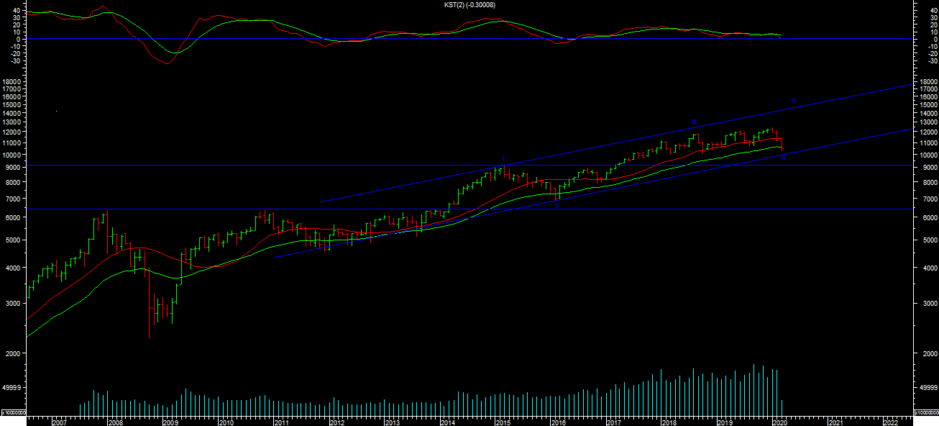Click the 49999 volume label on the left axis
This screenshot has height=426, width=939.
click(13, 388)
